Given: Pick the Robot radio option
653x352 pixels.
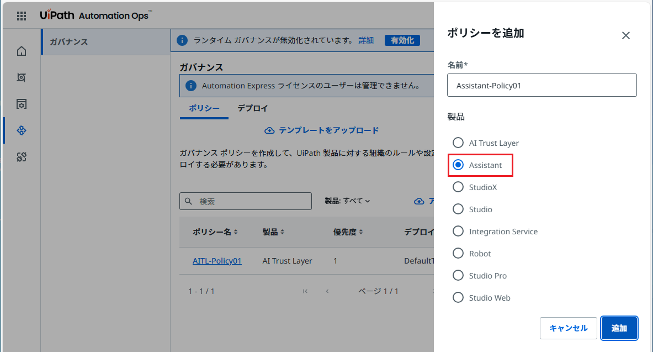Looking at the screenshot, I should pyautogui.click(x=458, y=253).
